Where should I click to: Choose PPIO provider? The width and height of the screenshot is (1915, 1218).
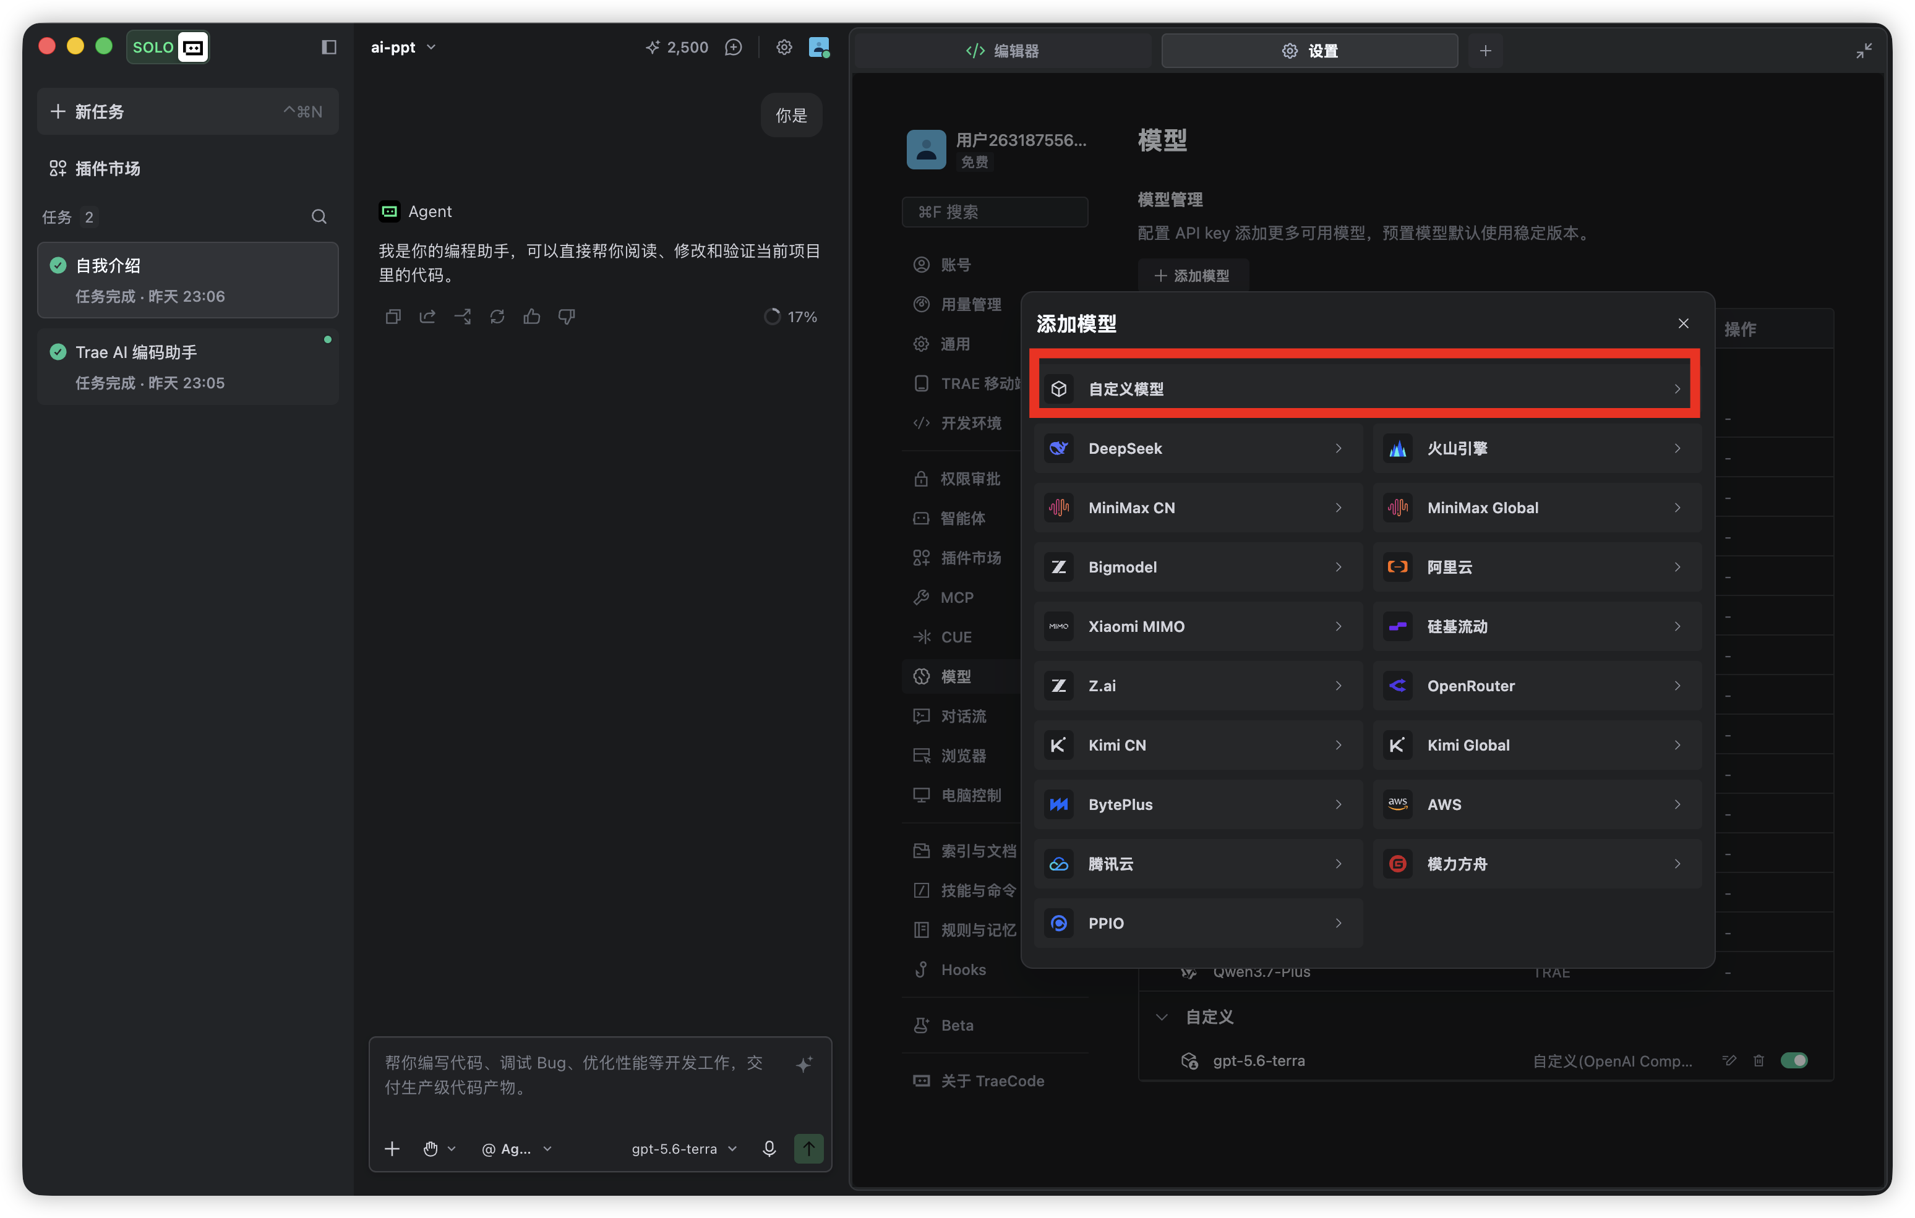click(x=1197, y=923)
